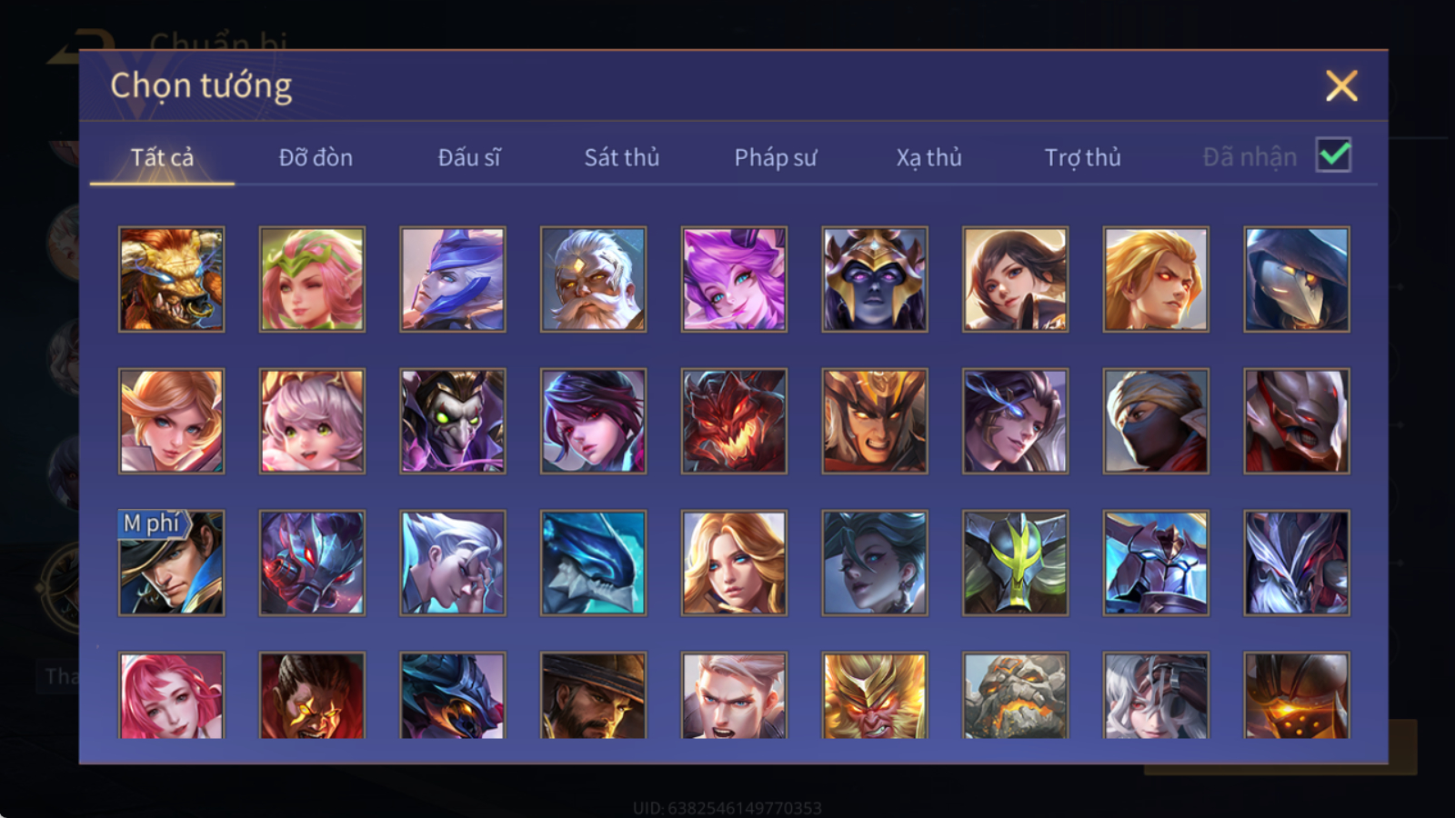
Task: Open the Đấu sĩ hero category
Action: pyautogui.click(x=469, y=157)
